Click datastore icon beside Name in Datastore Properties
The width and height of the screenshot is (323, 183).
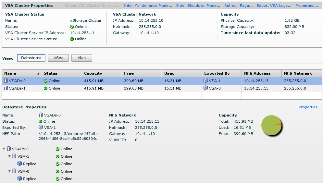[x=41, y=115]
